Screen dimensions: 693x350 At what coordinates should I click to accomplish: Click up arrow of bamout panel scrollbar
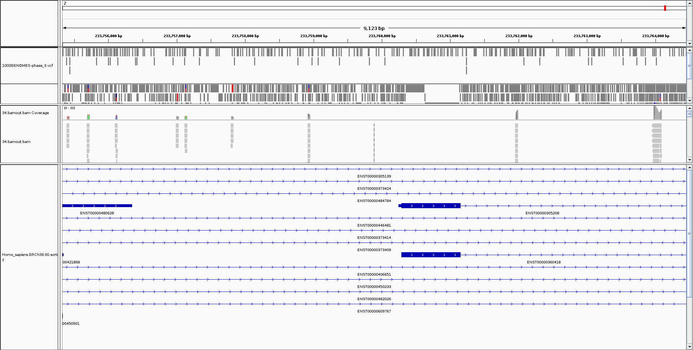tap(689, 108)
